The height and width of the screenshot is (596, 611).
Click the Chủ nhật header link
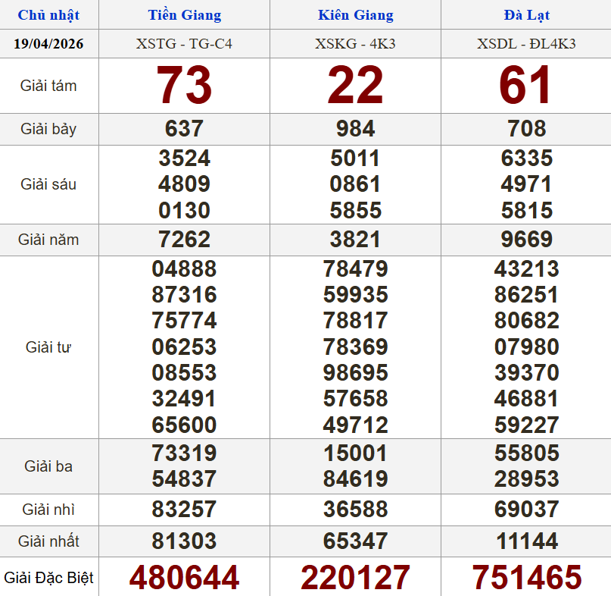(48, 15)
